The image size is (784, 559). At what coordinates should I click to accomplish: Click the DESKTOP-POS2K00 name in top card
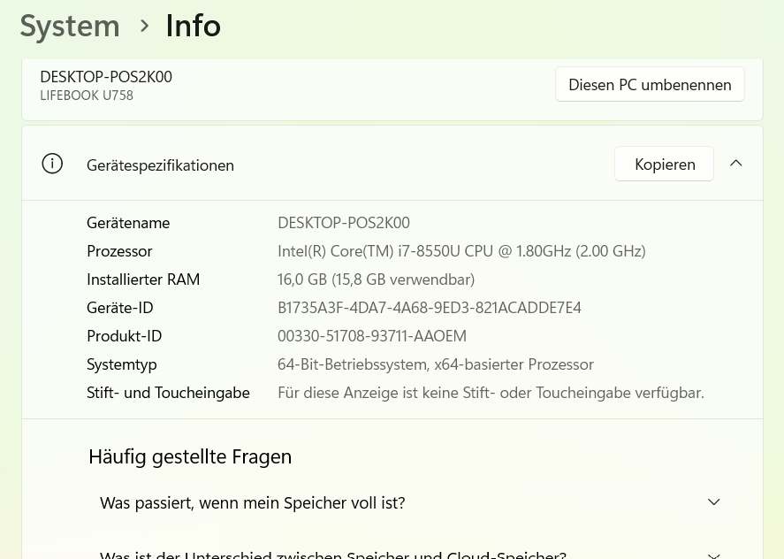point(106,77)
